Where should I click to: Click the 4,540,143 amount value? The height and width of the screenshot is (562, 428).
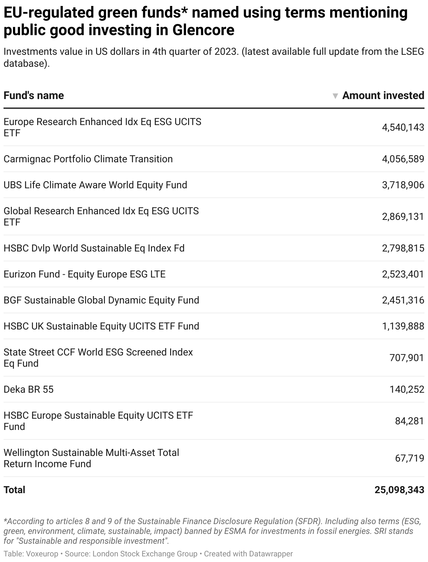[403, 128]
